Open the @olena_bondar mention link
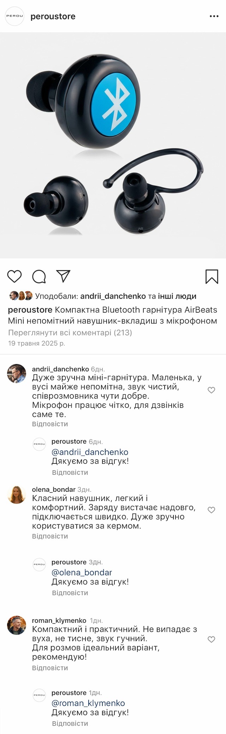Image resolution: width=226 pixels, height=734 pixels. (x=82, y=573)
